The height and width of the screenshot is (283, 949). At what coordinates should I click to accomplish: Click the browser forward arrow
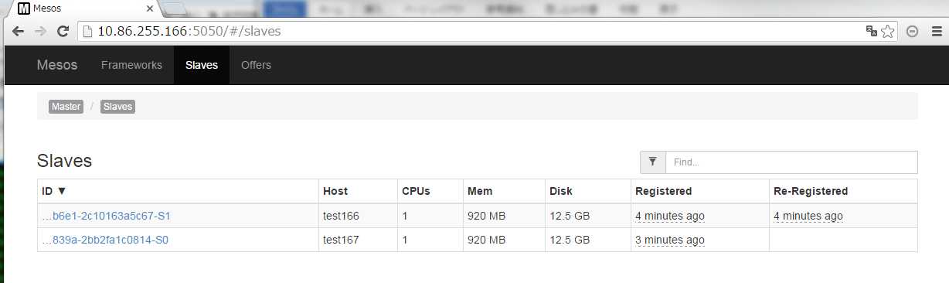[x=40, y=32]
